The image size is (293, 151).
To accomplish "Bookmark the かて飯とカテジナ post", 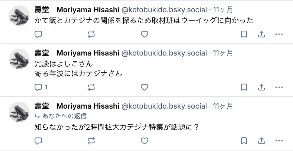I will click(244, 34).
